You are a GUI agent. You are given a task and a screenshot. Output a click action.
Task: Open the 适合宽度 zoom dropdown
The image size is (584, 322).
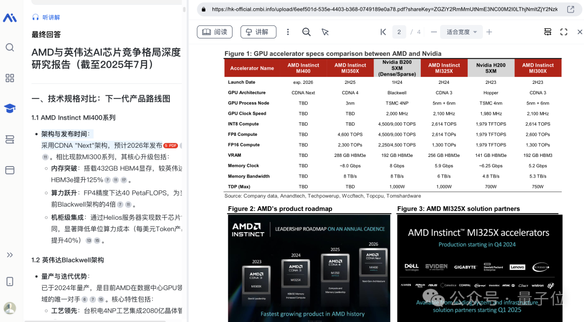point(461,32)
